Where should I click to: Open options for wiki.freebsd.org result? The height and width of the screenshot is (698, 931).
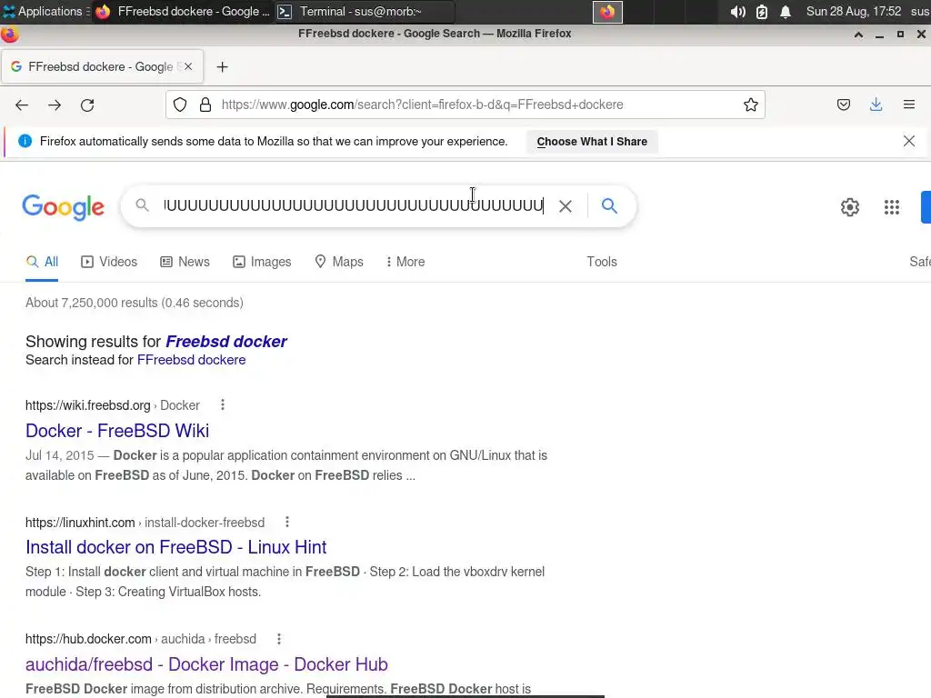(x=223, y=404)
